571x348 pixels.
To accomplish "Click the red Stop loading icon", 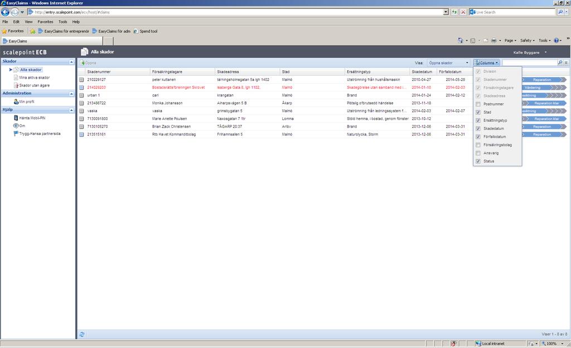I will point(463,12).
